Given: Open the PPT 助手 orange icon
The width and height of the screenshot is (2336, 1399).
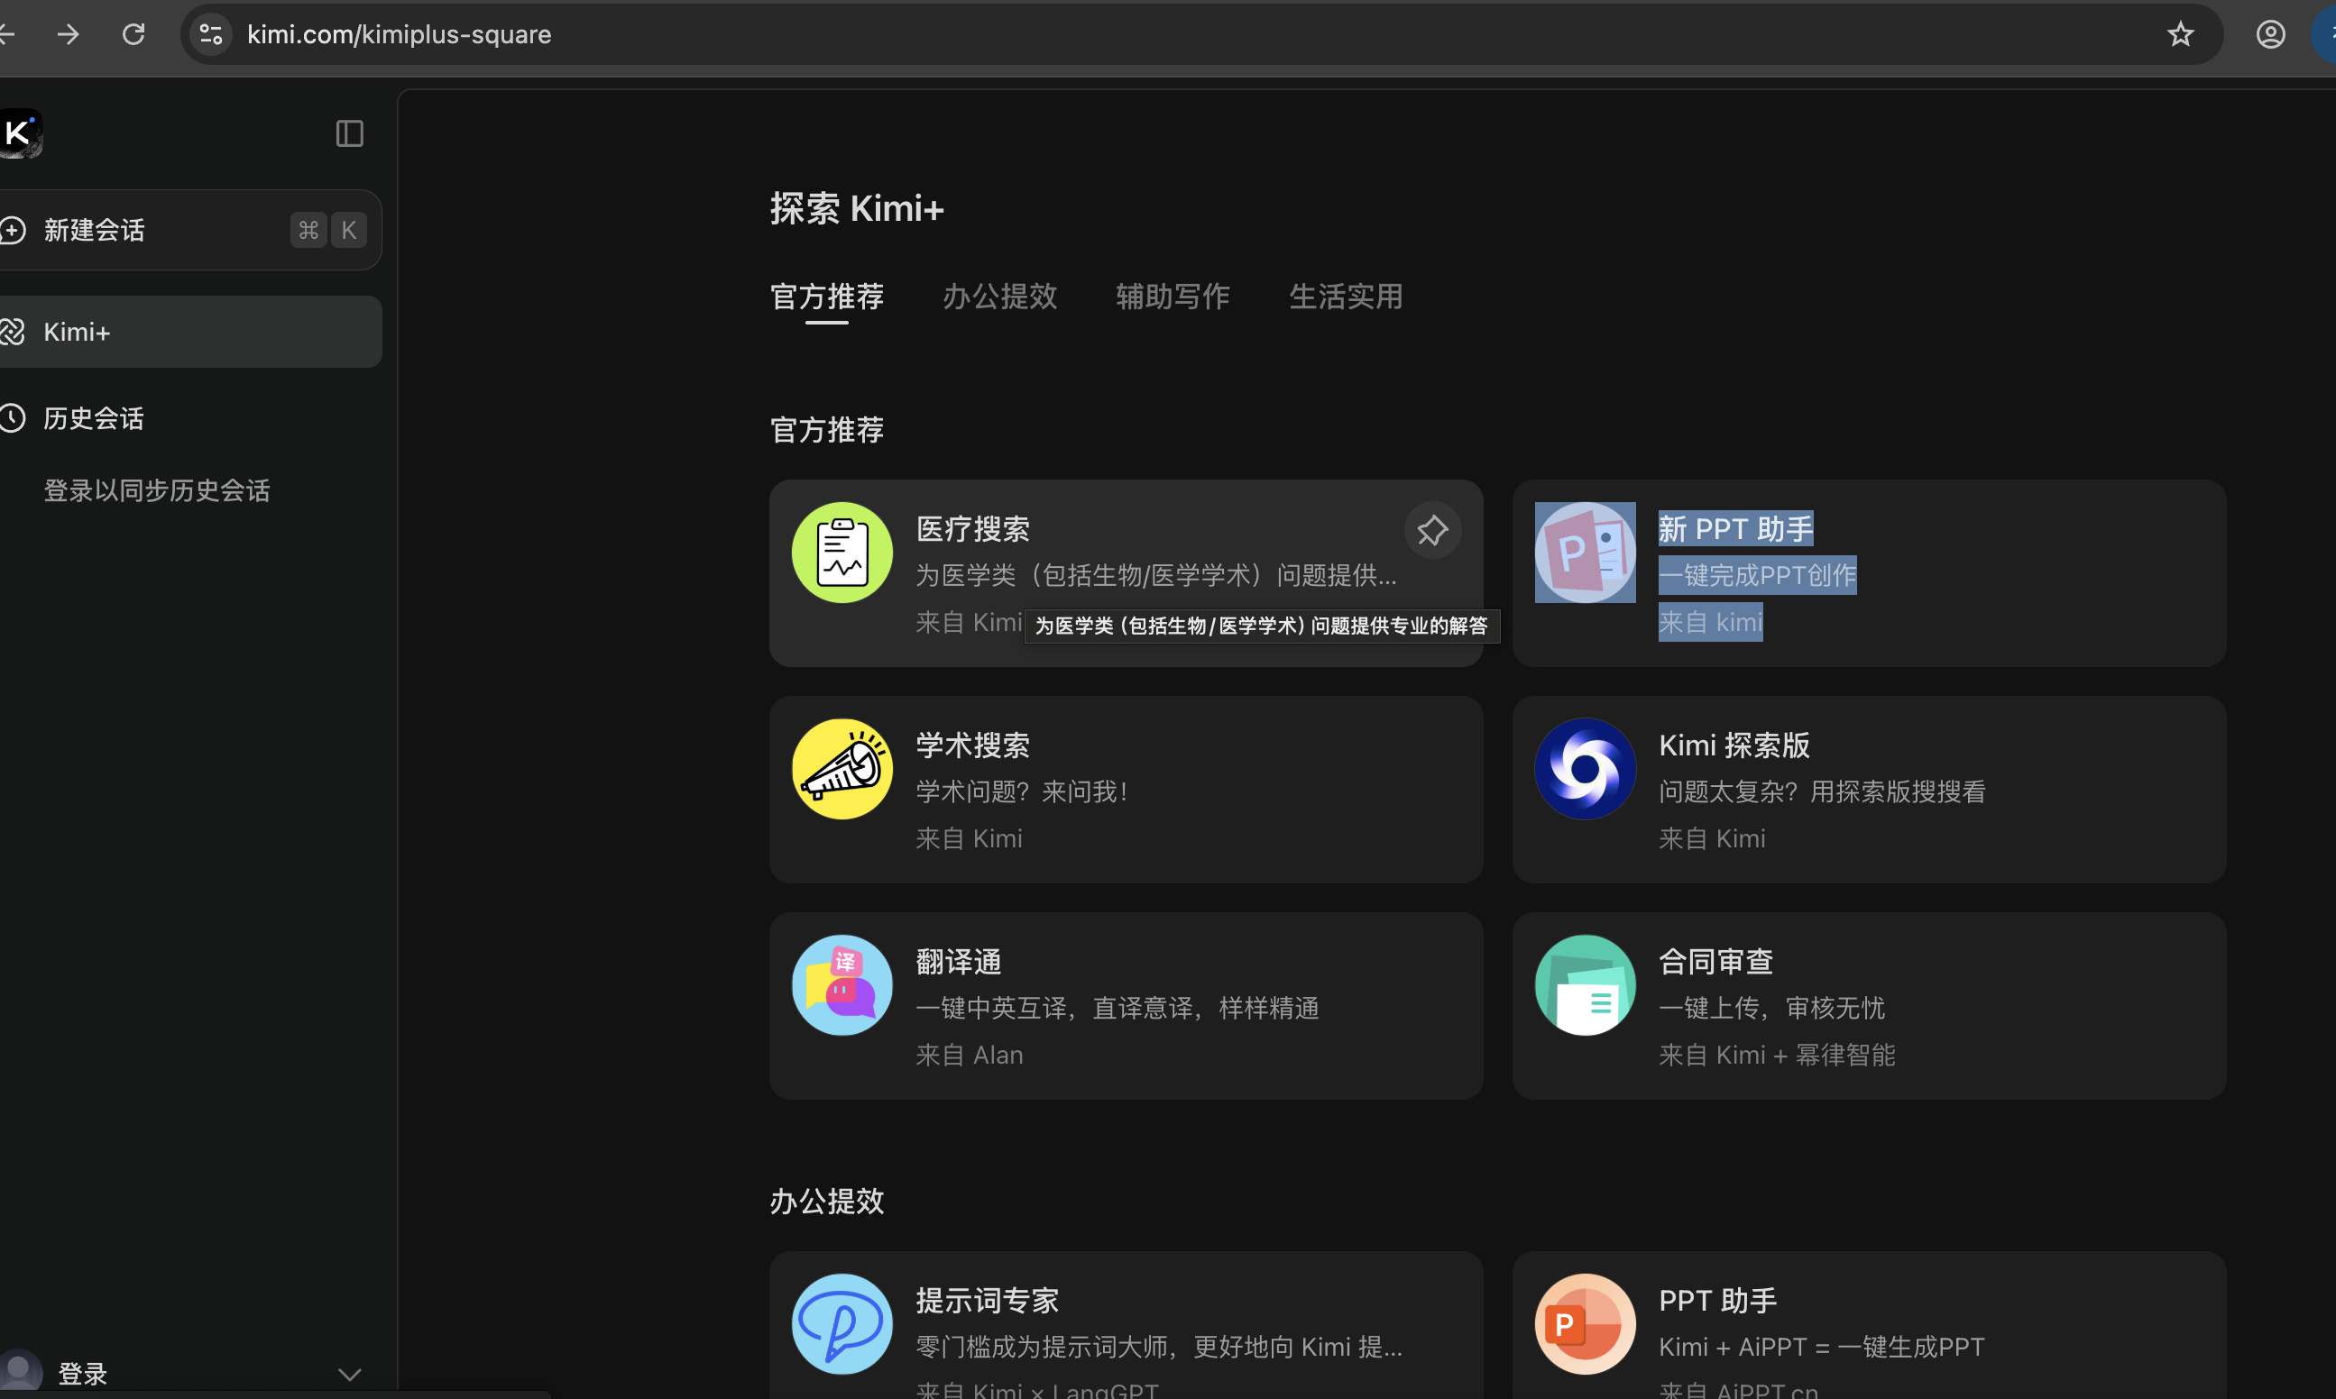Looking at the screenshot, I should 1586,1324.
